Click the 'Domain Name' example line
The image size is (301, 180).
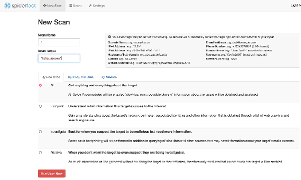(x=129, y=42)
